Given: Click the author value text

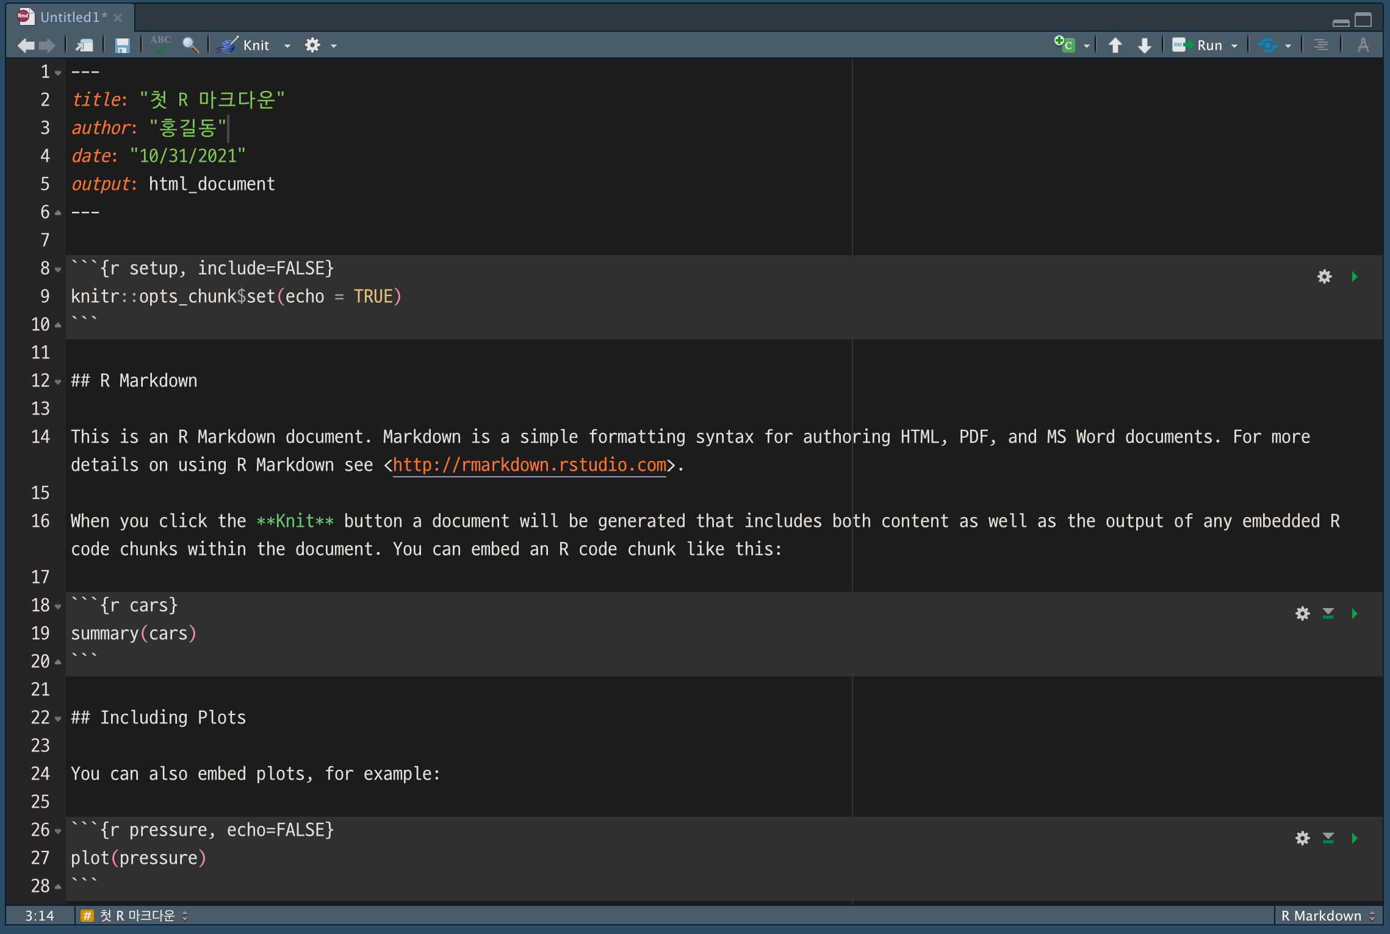Looking at the screenshot, I should [x=188, y=128].
